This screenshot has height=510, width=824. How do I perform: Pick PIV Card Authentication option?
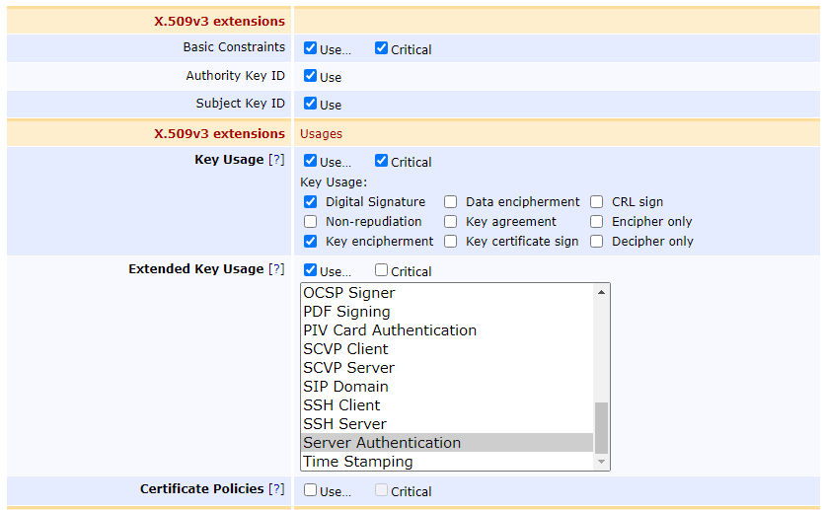pyautogui.click(x=390, y=330)
